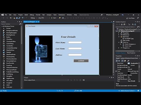Click the Save icon in the toolbar
The image size is (141, 105).
coord(17,18)
